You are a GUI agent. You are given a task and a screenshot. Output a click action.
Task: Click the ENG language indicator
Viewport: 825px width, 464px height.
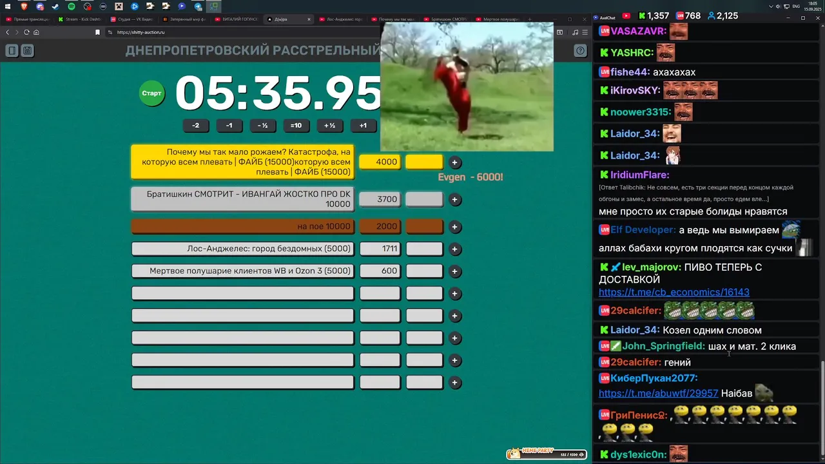(797, 6)
